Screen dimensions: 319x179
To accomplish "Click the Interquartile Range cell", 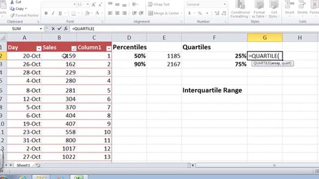I will [x=214, y=90].
